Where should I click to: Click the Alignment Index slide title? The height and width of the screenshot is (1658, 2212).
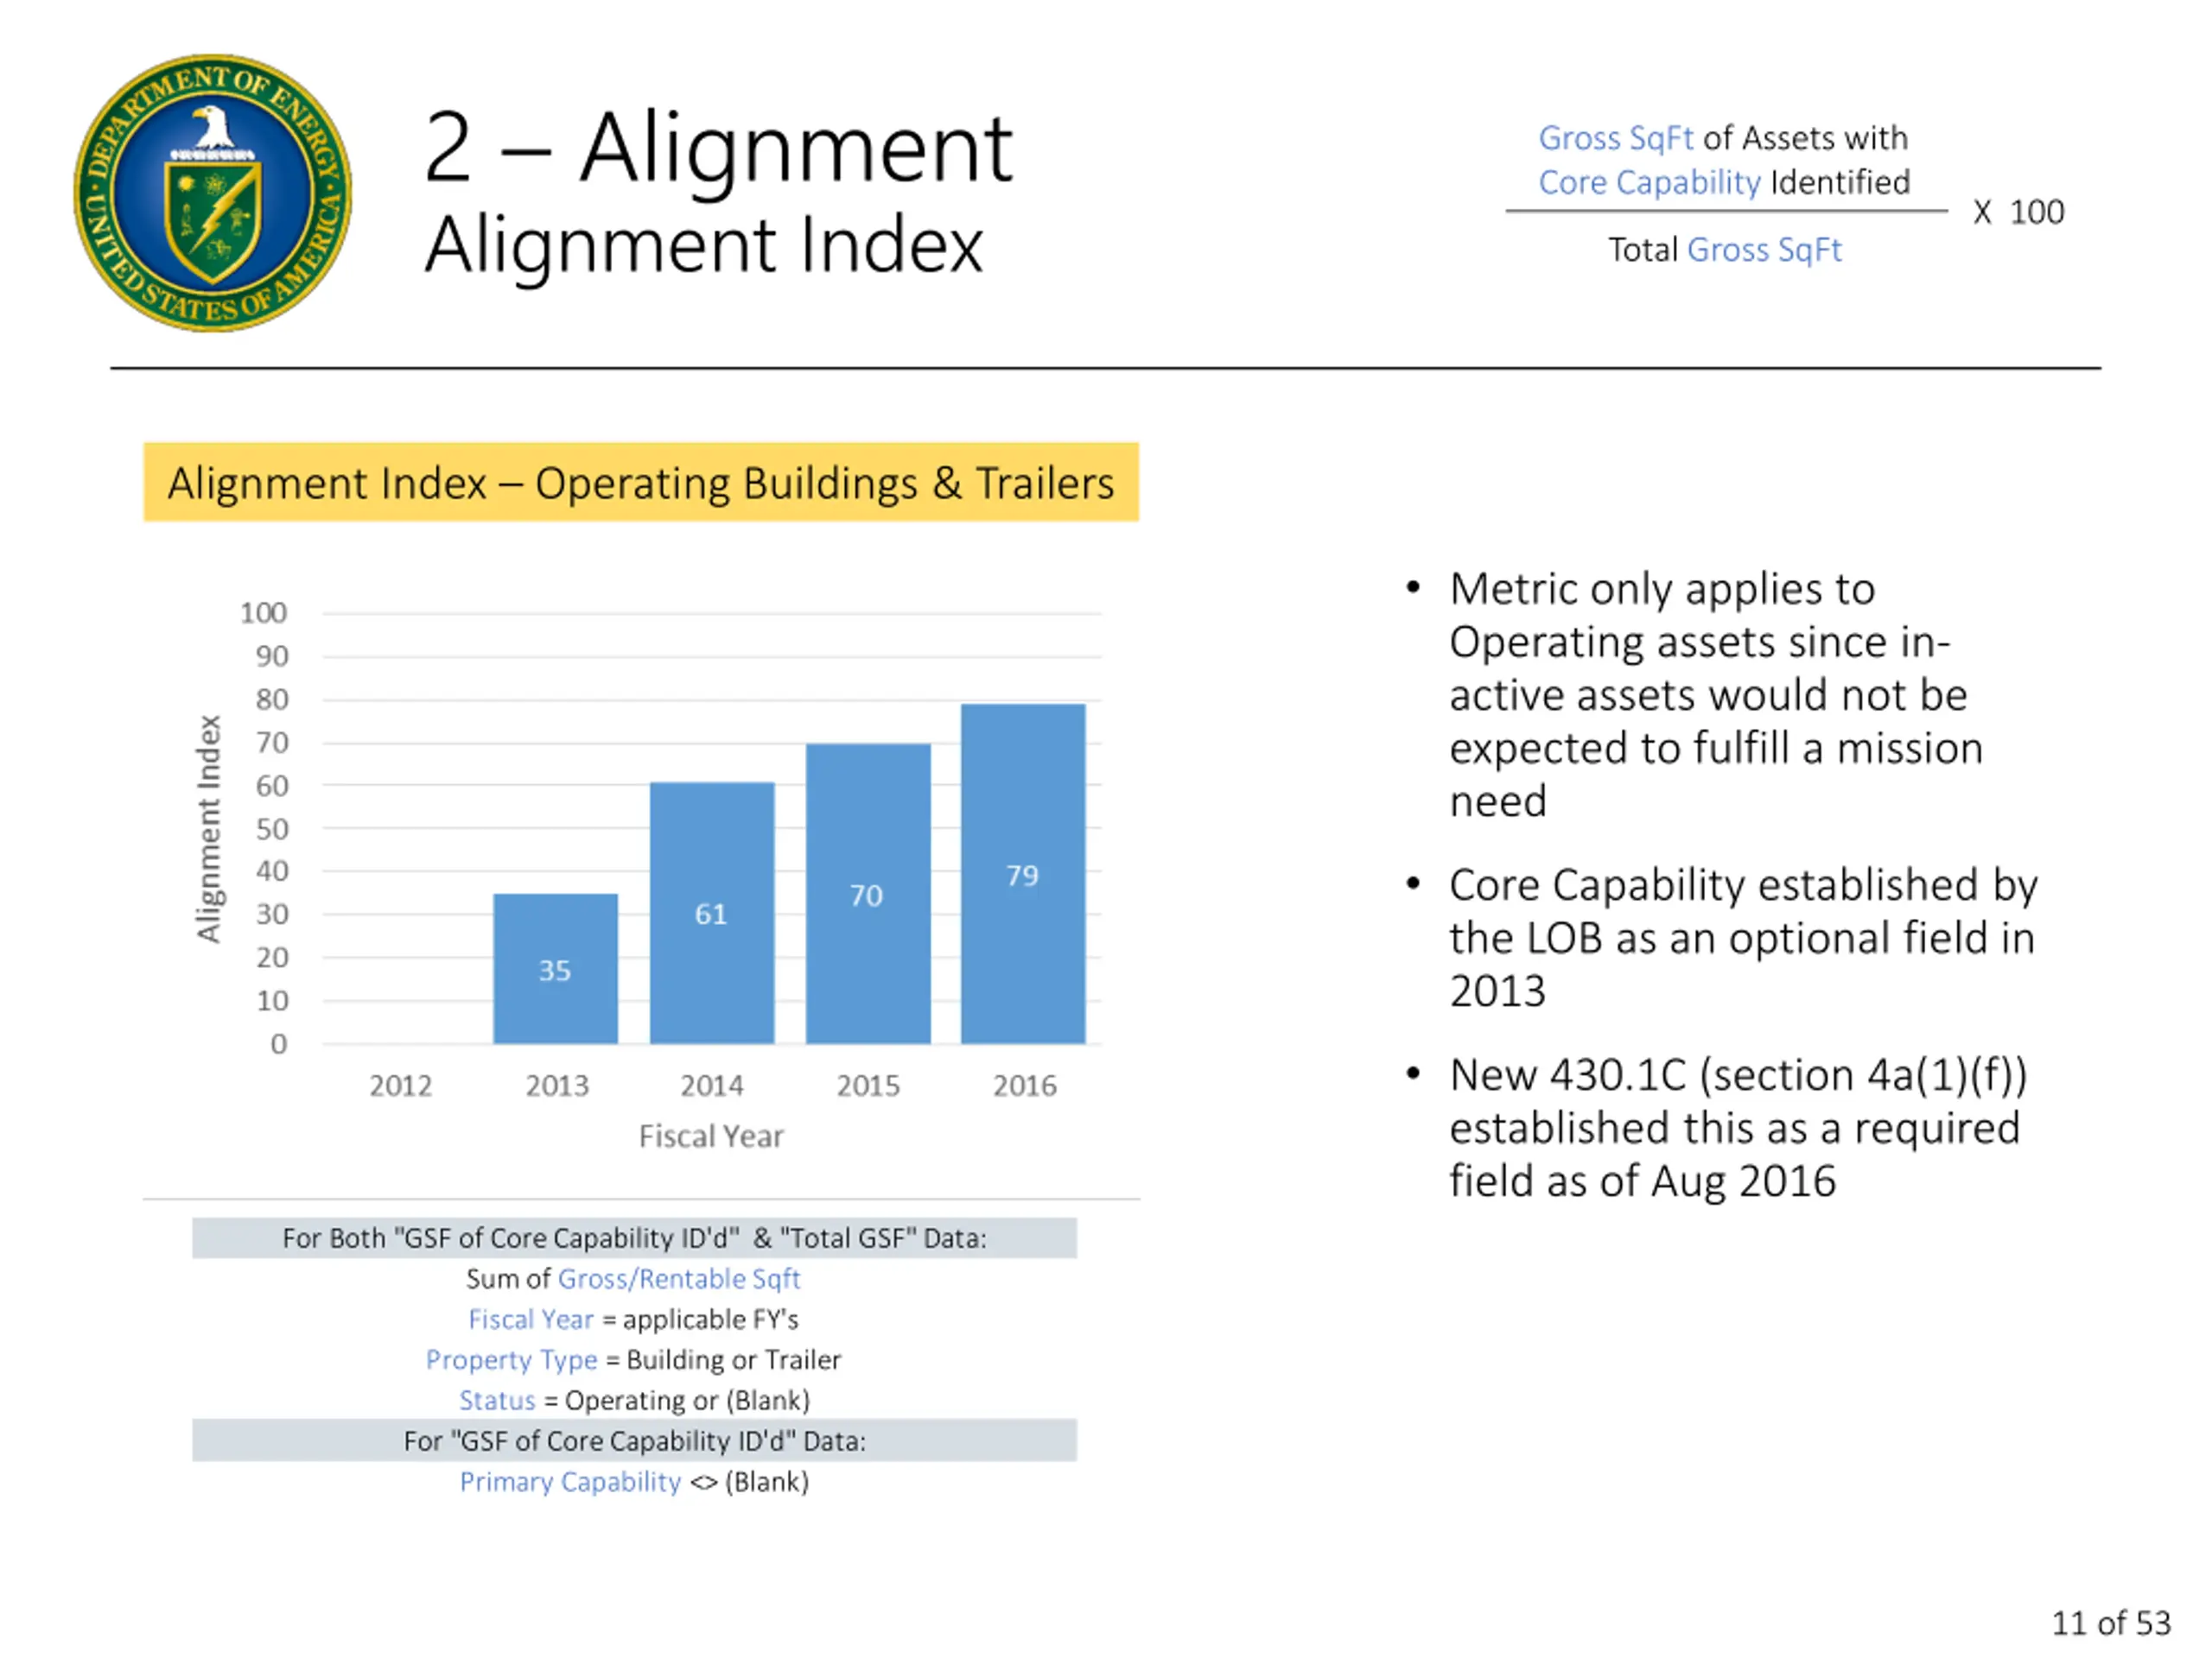click(x=704, y=245)
